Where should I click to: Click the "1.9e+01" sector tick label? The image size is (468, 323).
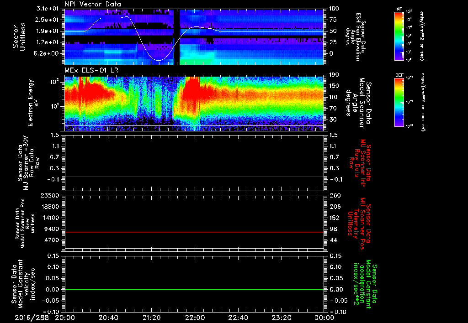[47, 31]
